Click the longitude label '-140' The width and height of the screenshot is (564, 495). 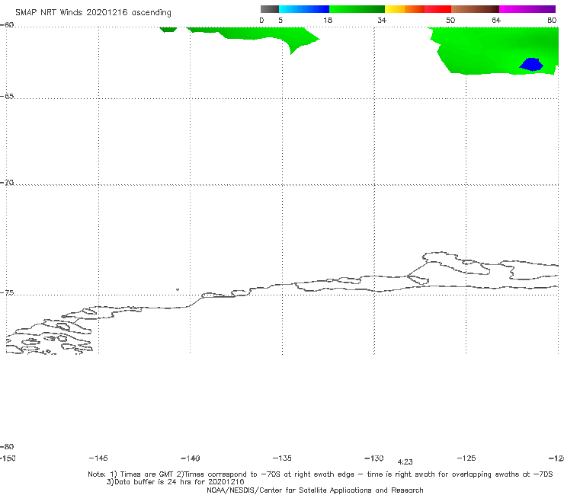tap(191, 458)
